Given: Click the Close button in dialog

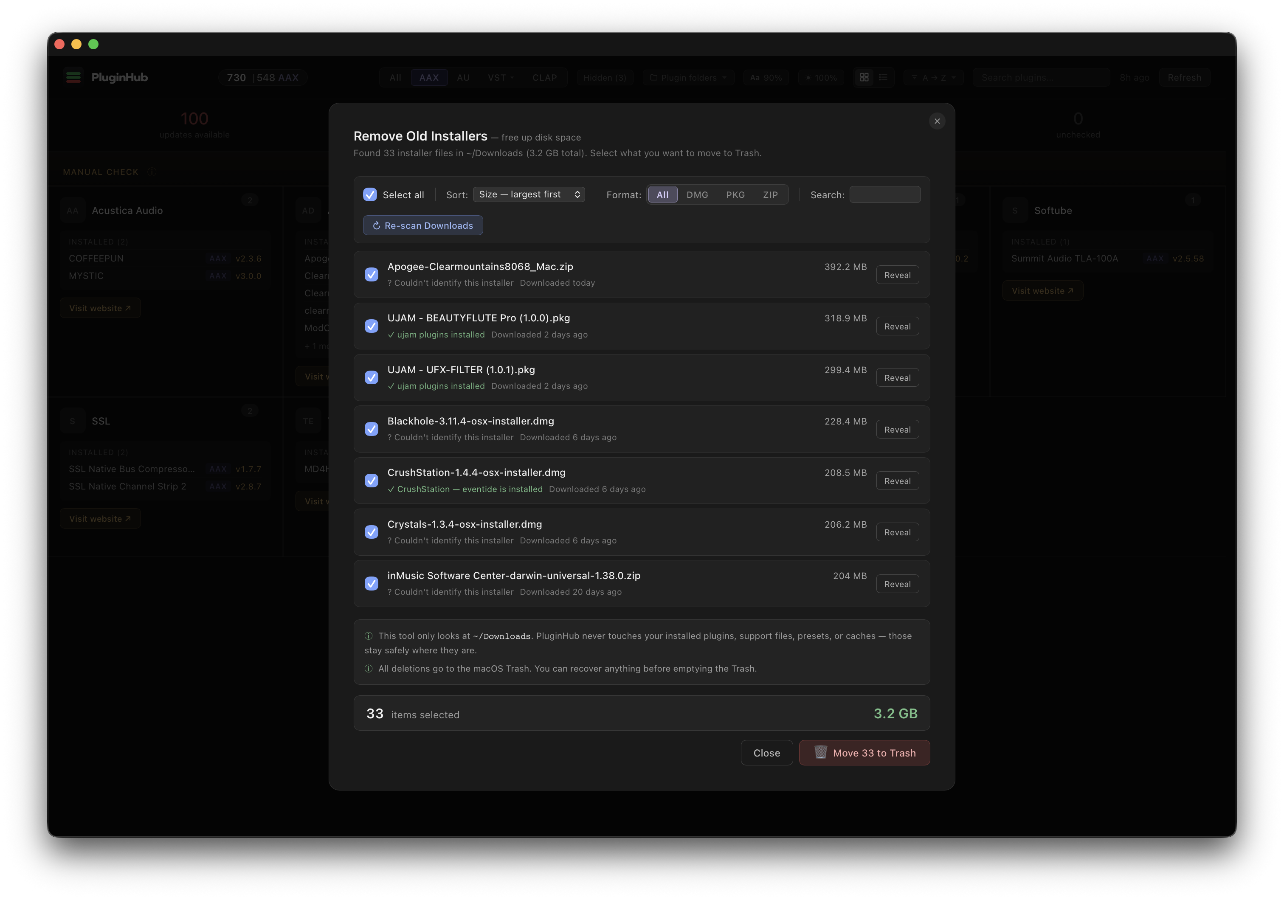Looking at the screenshot, I should click(x=766, y=753).
